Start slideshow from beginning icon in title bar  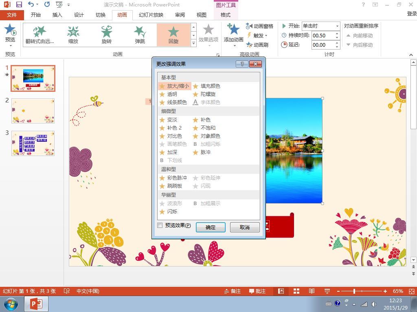(59, 4)
